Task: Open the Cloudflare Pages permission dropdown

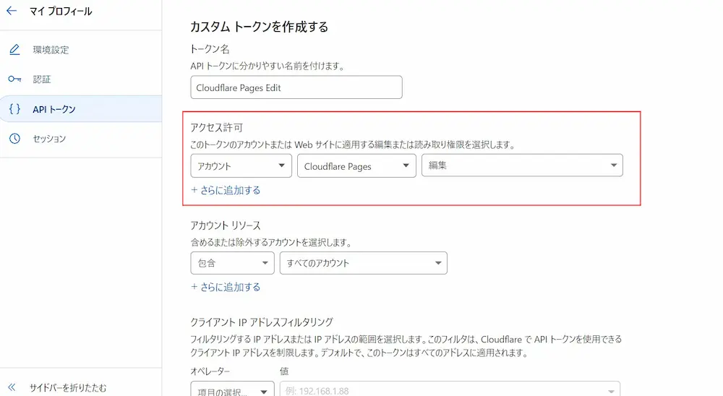Action: (356, 166)
